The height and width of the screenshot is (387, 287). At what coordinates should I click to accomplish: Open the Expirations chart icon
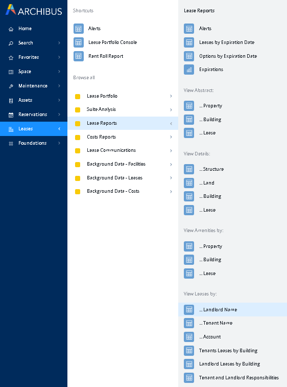[x=189, y=70]
